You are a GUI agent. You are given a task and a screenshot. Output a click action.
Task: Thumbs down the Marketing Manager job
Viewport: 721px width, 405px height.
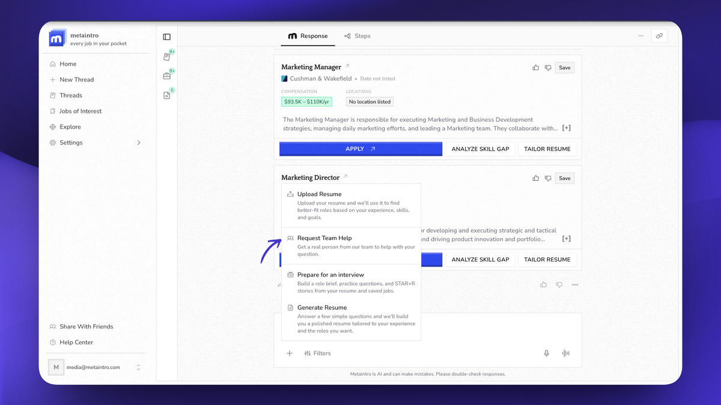point(548,68)
